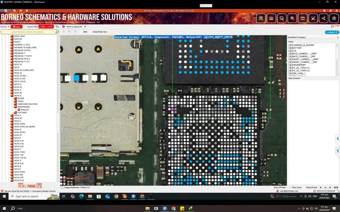This screenshot has width=340, height=212.
Task: Open the Borneo Facebook page icon
Action: point(14,11)
